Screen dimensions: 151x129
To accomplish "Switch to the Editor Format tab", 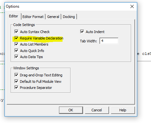I will 33,17.
